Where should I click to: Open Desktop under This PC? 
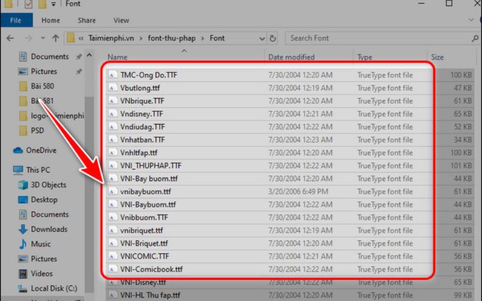pos(44,200)
